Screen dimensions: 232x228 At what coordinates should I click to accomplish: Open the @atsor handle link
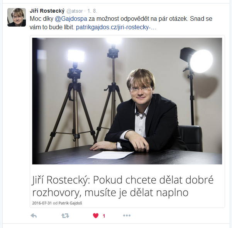pos(75,11)
